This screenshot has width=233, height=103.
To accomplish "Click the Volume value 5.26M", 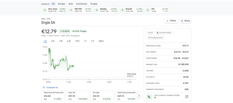I will [186, 71].
